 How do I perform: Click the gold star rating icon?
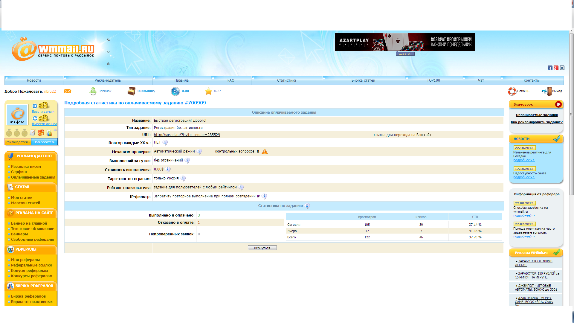[x=208, y=91]
